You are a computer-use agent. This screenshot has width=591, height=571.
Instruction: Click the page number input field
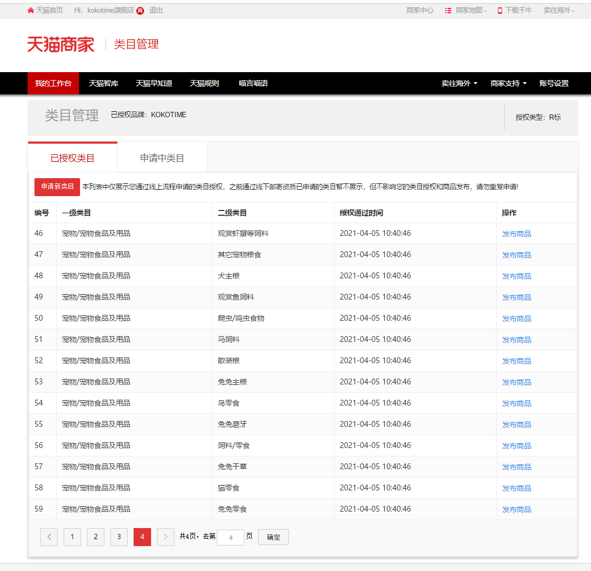[231, 538]
